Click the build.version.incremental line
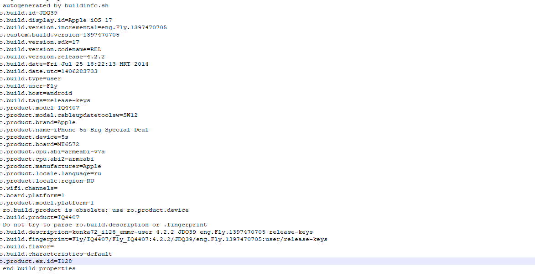This screenshot has width=535, height=278. pos(83,27)
